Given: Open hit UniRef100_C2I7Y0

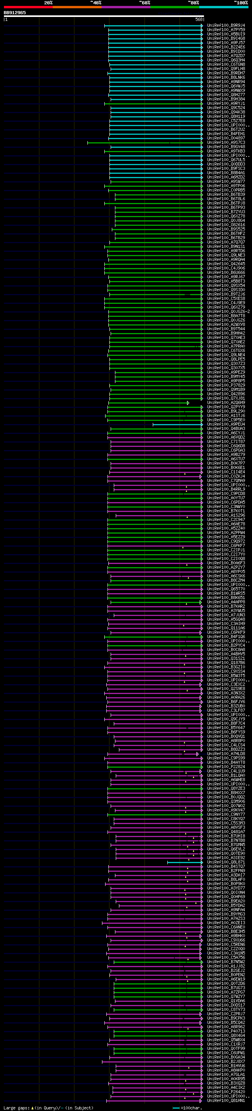Looking at the screenshot, I should (x=226, y=554).
